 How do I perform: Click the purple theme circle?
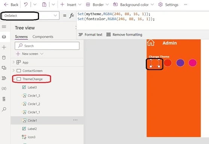[x=180, y=63]
